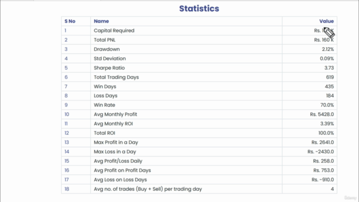Image resolution: width=359 pixels, height=202 pixels.
Task: Click the '184' loss days value
Action: point(330,96)
